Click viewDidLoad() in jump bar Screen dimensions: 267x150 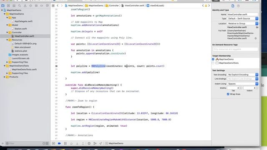click(x=155, y=5)
